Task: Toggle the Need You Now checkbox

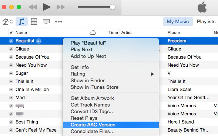Action: click(x=11, y=65)
